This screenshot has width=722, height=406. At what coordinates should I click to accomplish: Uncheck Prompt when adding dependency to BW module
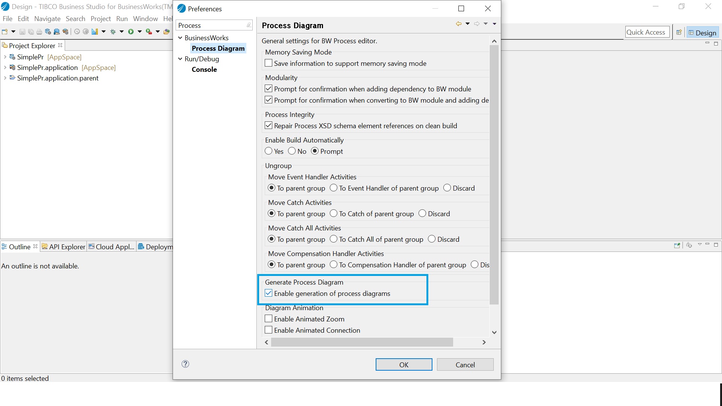tap(268, 89)
